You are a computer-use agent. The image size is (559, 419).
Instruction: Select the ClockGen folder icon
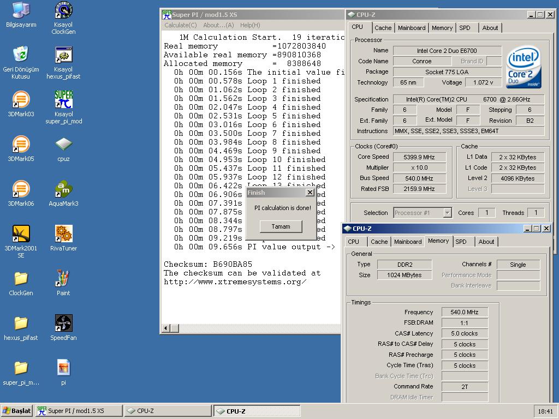point(21,283)
